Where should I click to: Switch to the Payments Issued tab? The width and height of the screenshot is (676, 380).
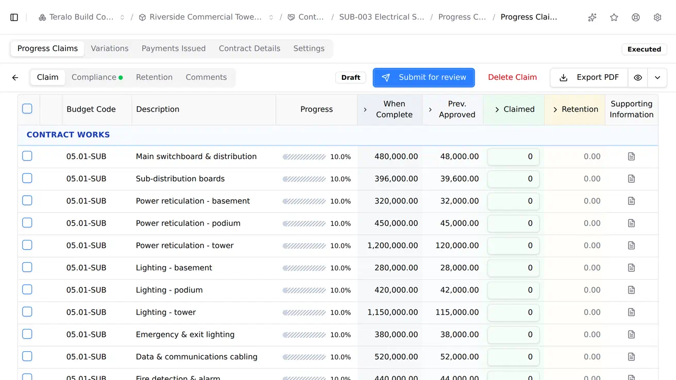[174, 49]
